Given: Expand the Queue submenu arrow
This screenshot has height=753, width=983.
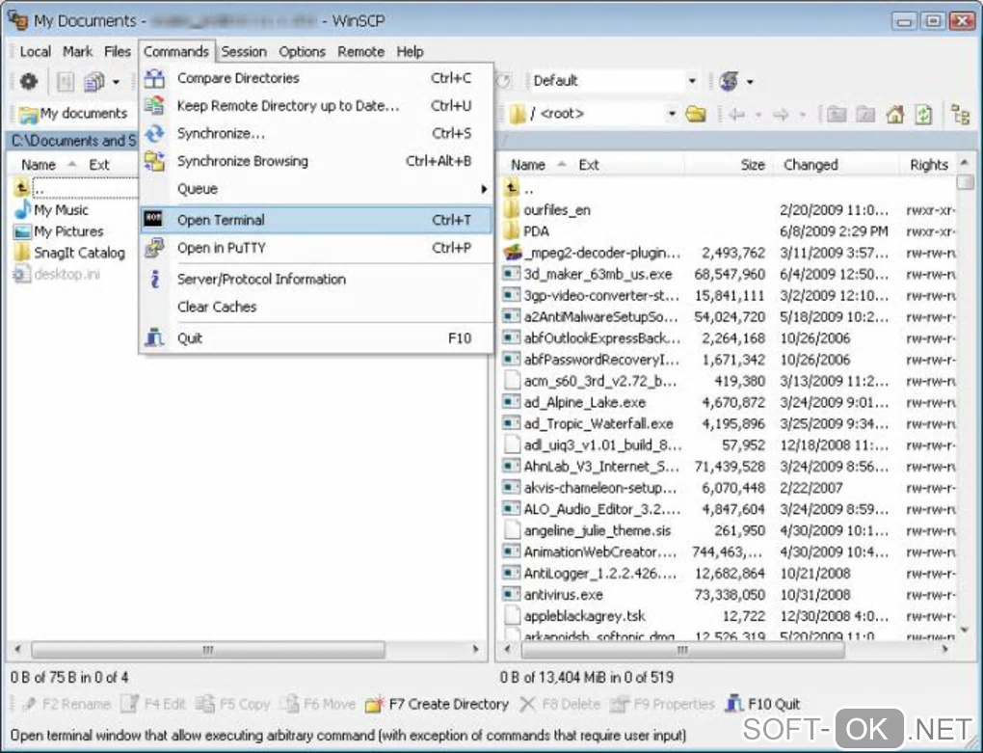Looking at the screenshot, I should (484, 189).
